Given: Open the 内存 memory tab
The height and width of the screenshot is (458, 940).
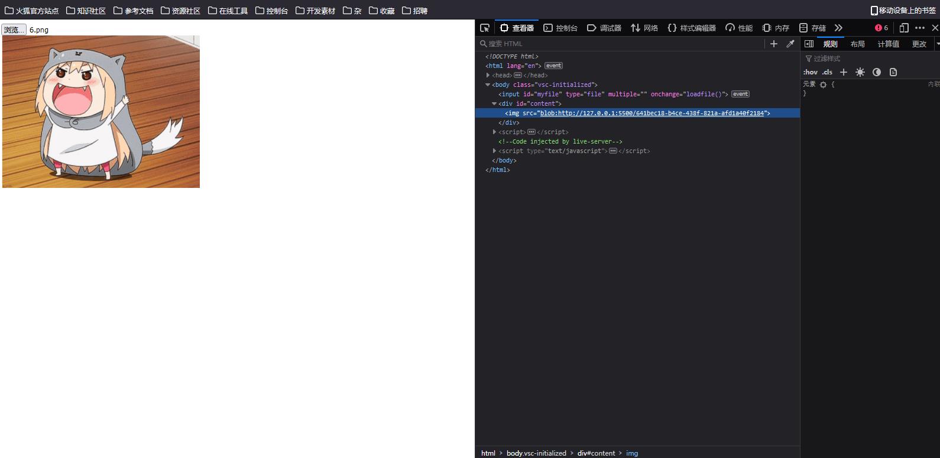Looking at the screenshot, I should [x=776, y=28].
